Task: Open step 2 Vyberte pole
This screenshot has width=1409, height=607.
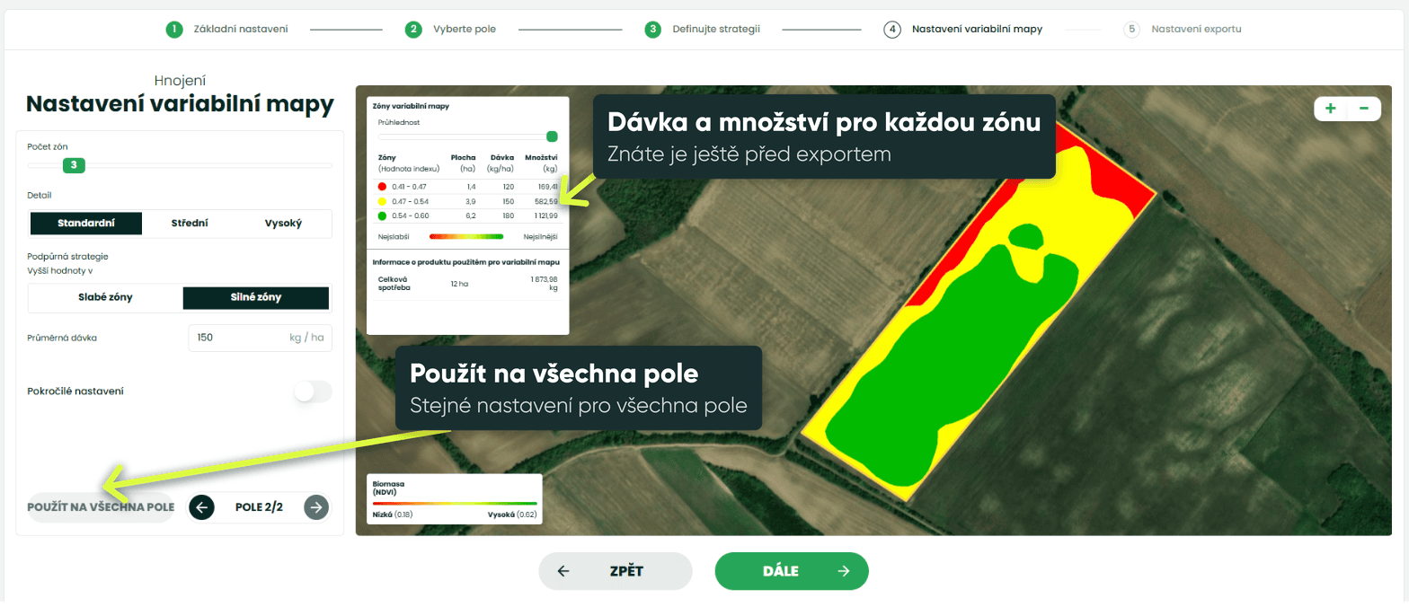Action: (450, 30)
